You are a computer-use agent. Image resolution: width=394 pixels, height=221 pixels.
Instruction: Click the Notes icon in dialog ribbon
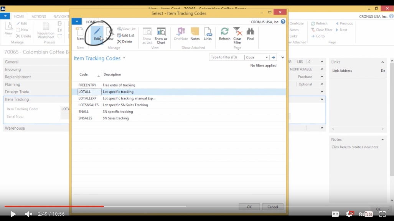195,34
